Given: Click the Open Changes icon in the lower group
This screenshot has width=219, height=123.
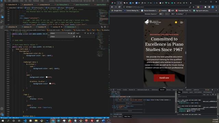Looking at the screenshot, I should [x=102, y=27].
